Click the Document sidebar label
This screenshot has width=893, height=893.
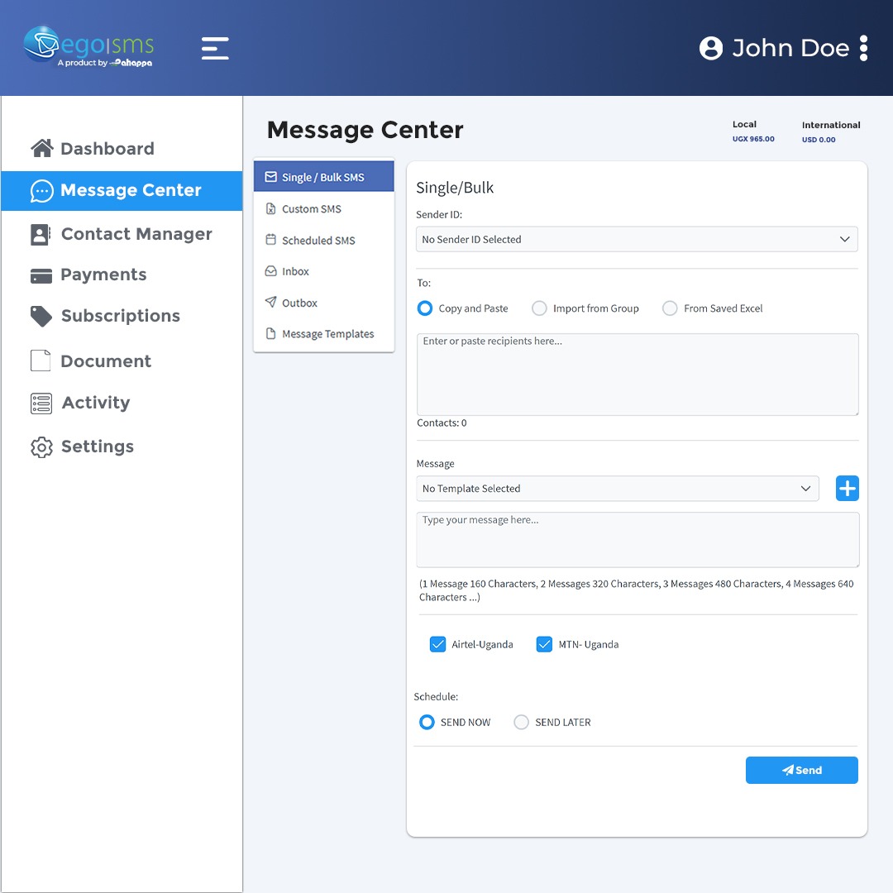[x=106, y=361]
